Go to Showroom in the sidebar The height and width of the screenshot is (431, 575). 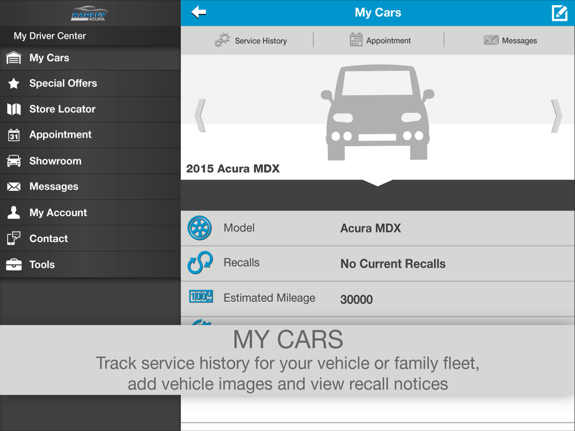click(90, 161)
